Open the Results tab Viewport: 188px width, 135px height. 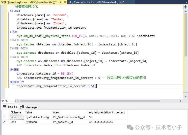click(10, 107)
